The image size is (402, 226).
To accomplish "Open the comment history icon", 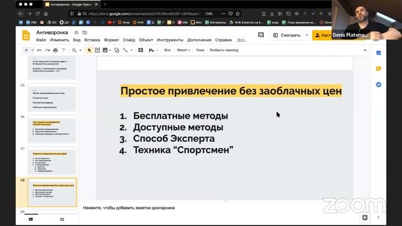I will coord(261,35).
